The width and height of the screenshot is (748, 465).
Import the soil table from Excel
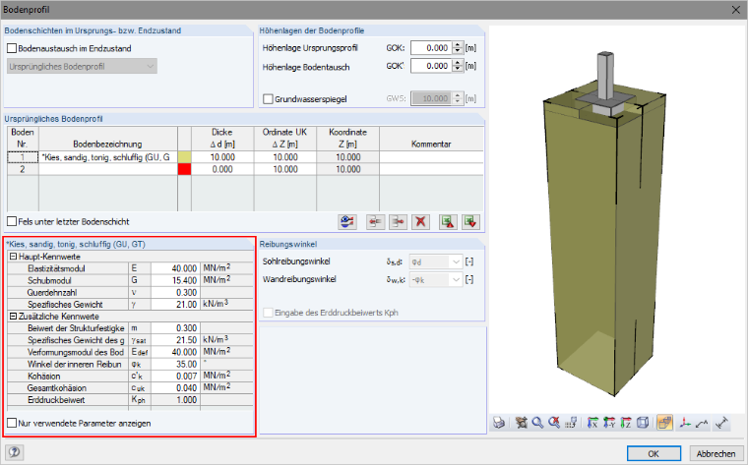[x=470, y=221]
